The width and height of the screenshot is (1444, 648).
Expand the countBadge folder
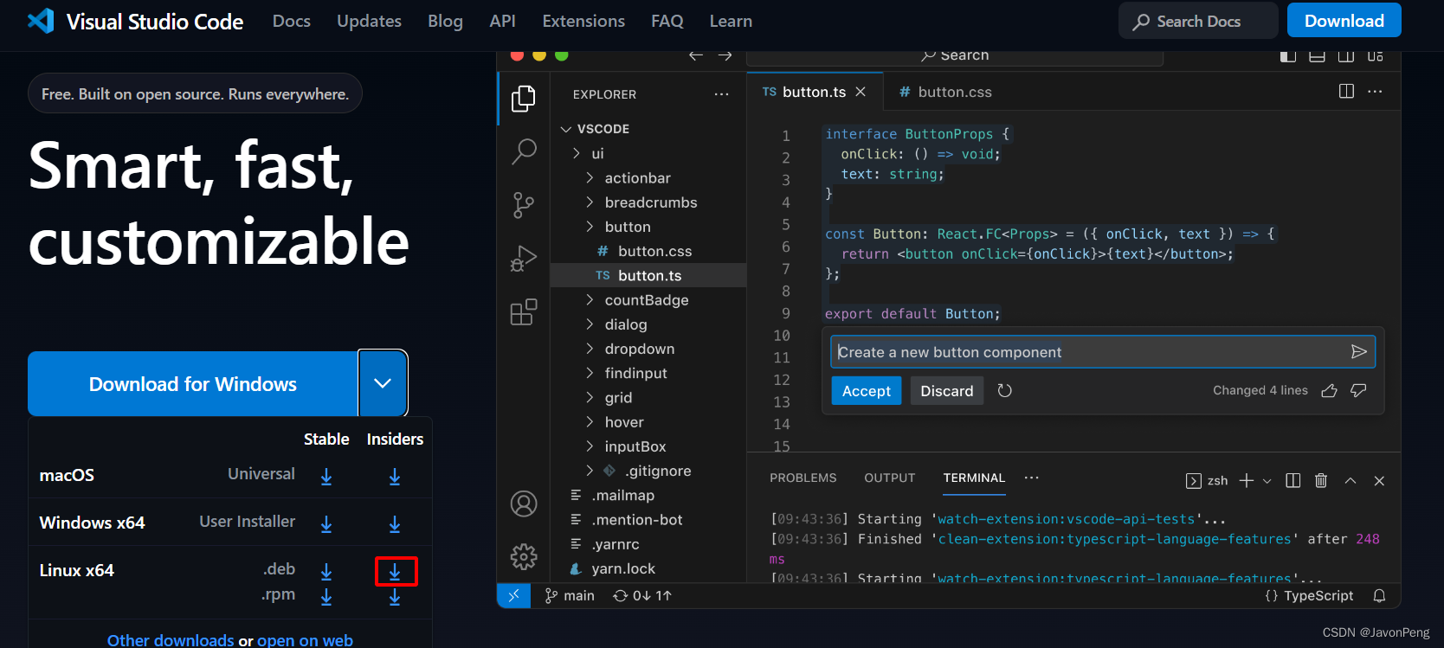(x=590, y=299)
